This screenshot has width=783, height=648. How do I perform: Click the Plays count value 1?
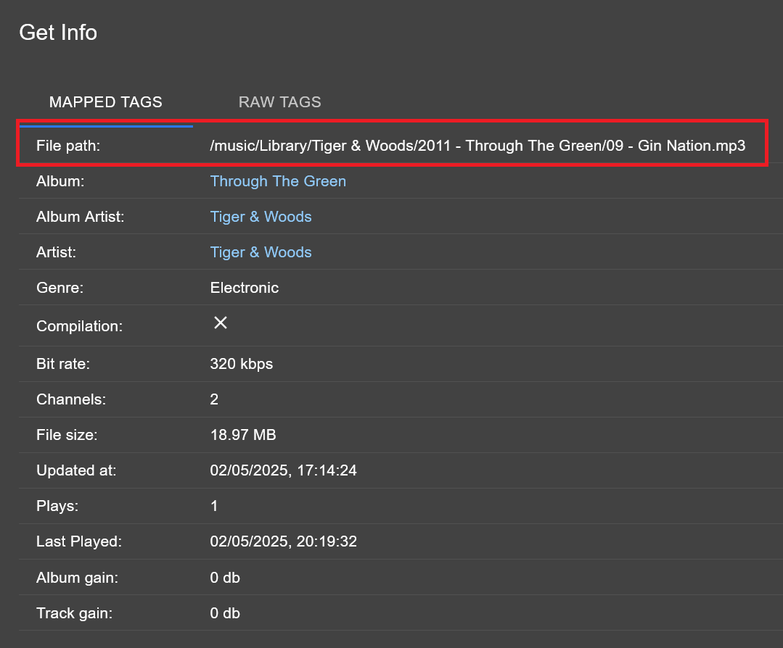(214, 506)
